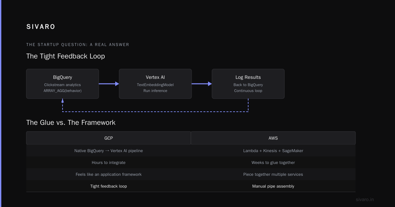Click 'Feels like an application framework' cell
This screenshot has height=207, width=395.
pos(109,174)
